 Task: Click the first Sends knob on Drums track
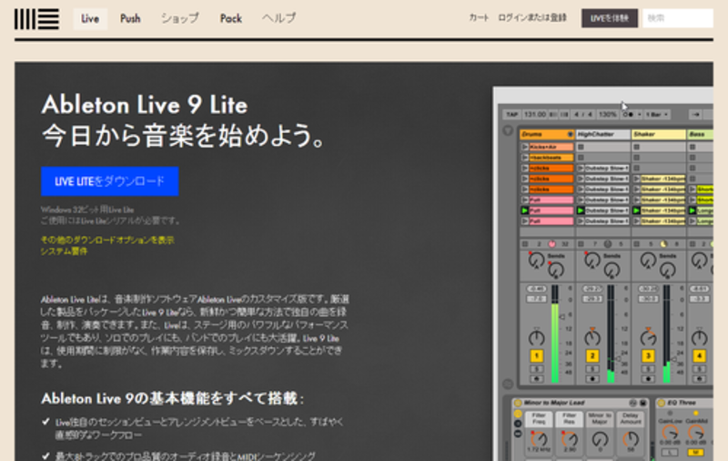click(x=536, y=260)
